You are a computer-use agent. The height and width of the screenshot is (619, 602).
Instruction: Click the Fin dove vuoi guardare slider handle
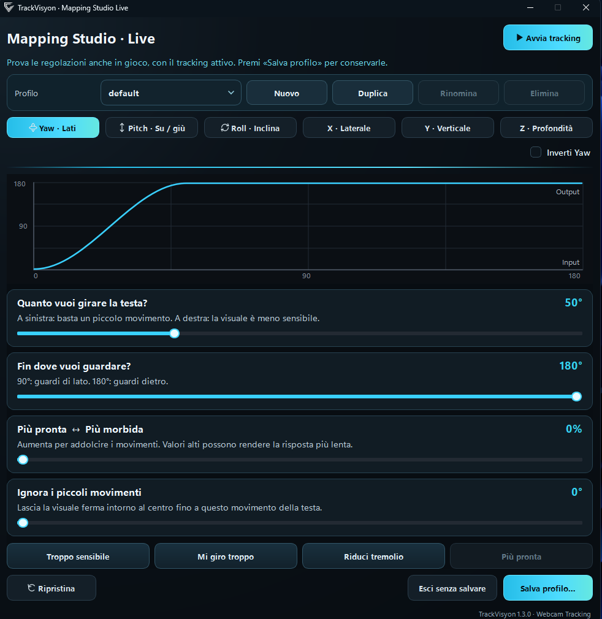tap(577, 397)
